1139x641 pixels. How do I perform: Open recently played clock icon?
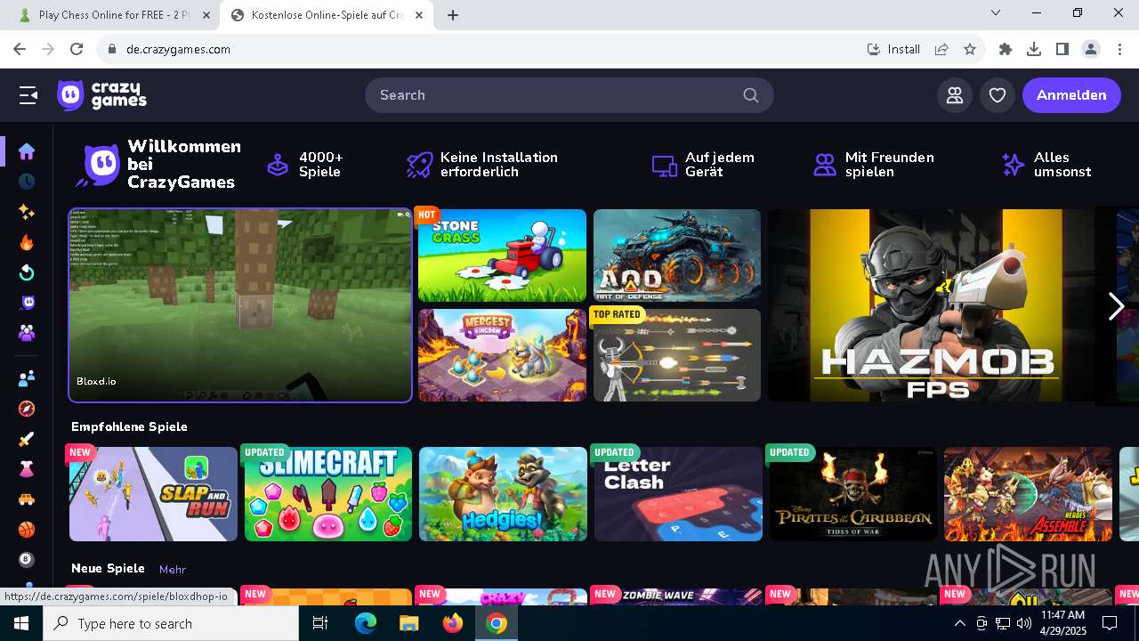[27, 182]
